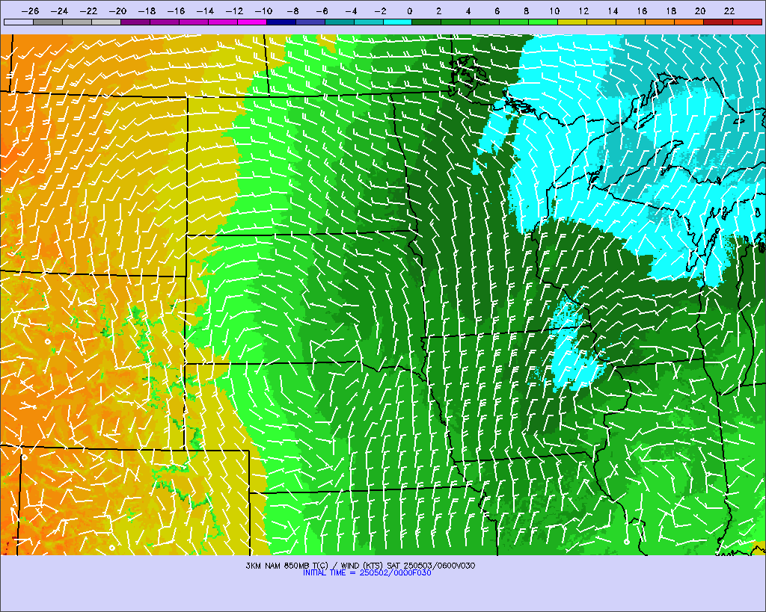Image resolution: width=766 pixels, height=612 pixels.
Task: Select the '-4' legend label
Action: click(351, 10)
